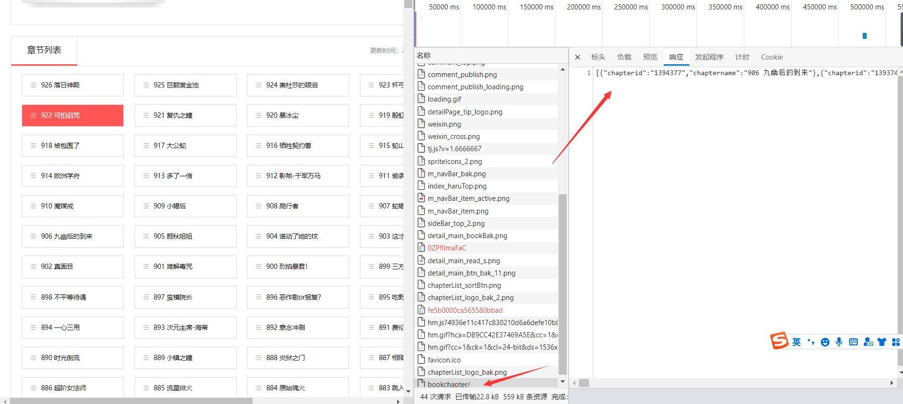Click the right arrow of the response horizontal scrollbar
The height and width of the screenshot is (404, 903).
coord(892,383)
